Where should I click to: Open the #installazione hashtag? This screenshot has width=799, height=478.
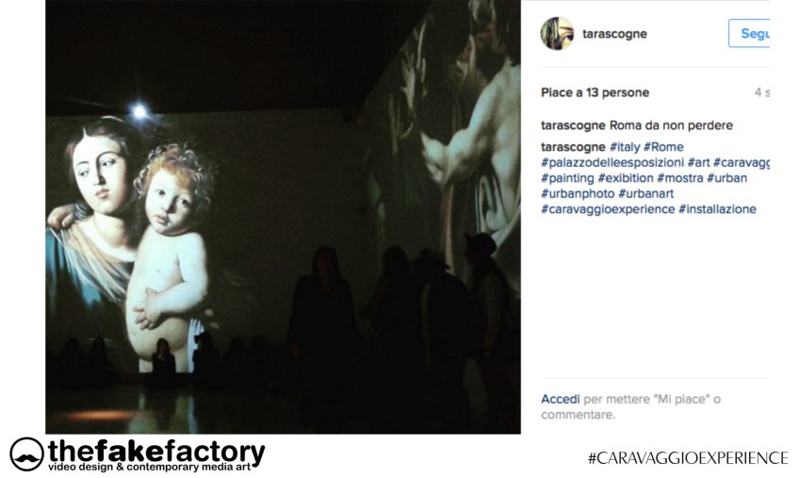pyautogui.click(x=717, y=209)
